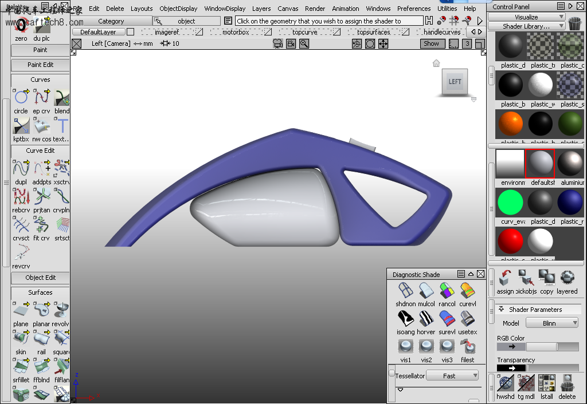The image size is (587, 404).
Task: Click the Category pick mode button
Action: [111, 21]
